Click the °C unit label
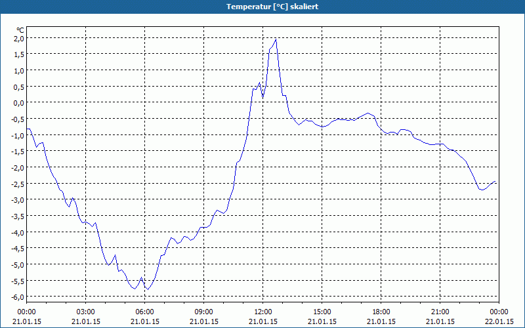Screen dimensions: 525x328 coord(20,31)
